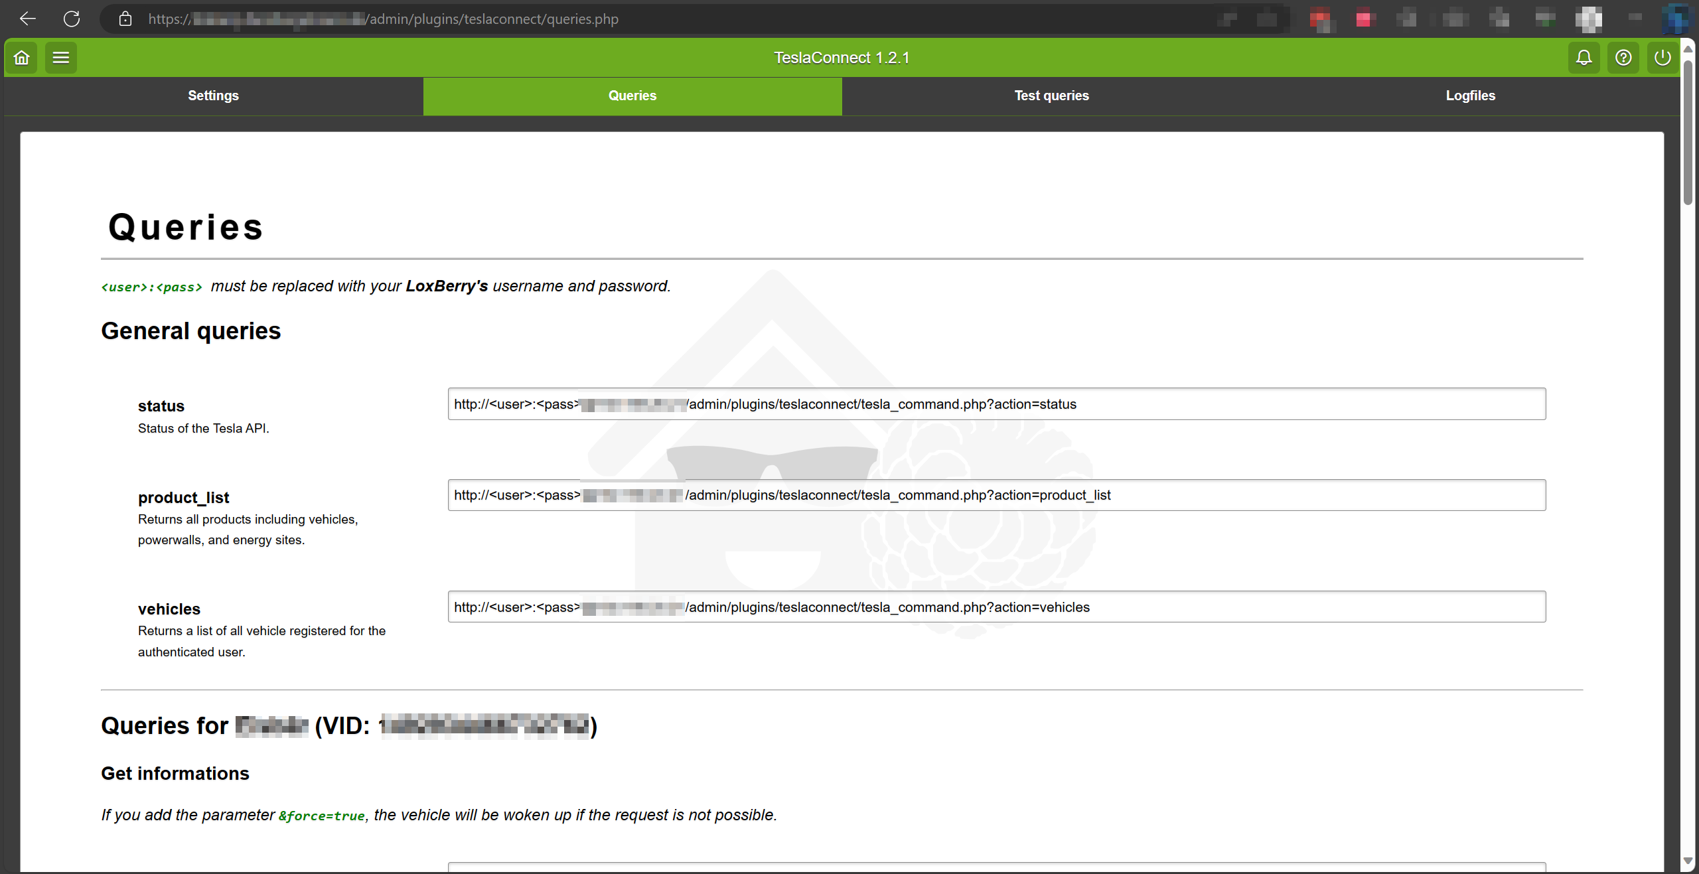The image size is (1699, 874).
Task: Click the vertical scrollbar thumb
Action: (x=1688, y=133)
